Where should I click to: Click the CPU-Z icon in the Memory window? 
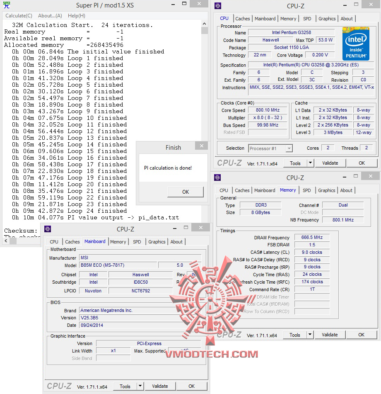pyautogui.click(x=217, y=178)
